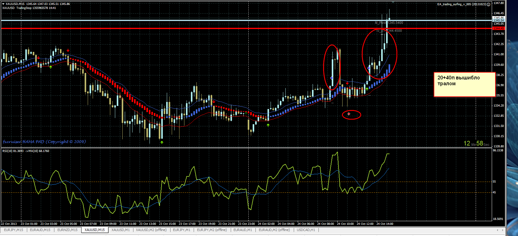Select red down arrow near 23 Oct 19:00

214,101
